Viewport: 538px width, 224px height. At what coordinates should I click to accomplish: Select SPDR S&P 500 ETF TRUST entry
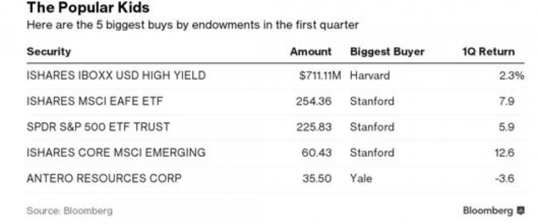tap(98, 127)
